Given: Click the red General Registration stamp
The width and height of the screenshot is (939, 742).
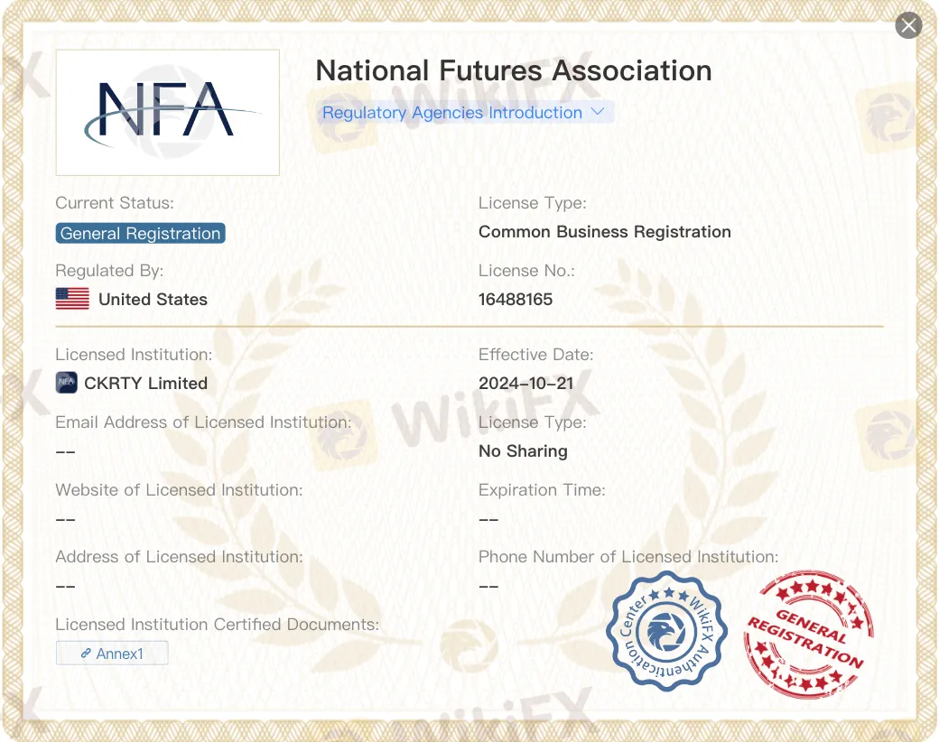Looking at the screenshot, I should 808,634.
